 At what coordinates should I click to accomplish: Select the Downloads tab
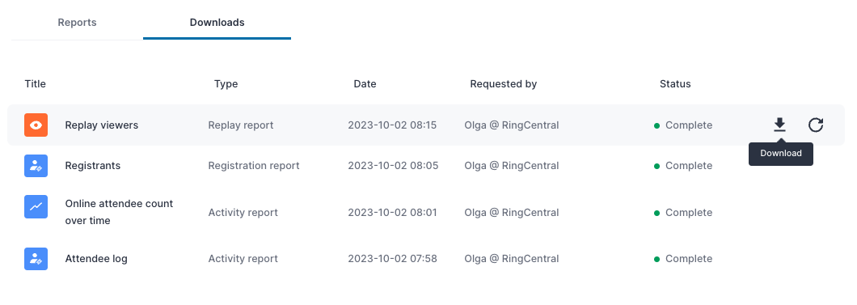coord(217,23)
